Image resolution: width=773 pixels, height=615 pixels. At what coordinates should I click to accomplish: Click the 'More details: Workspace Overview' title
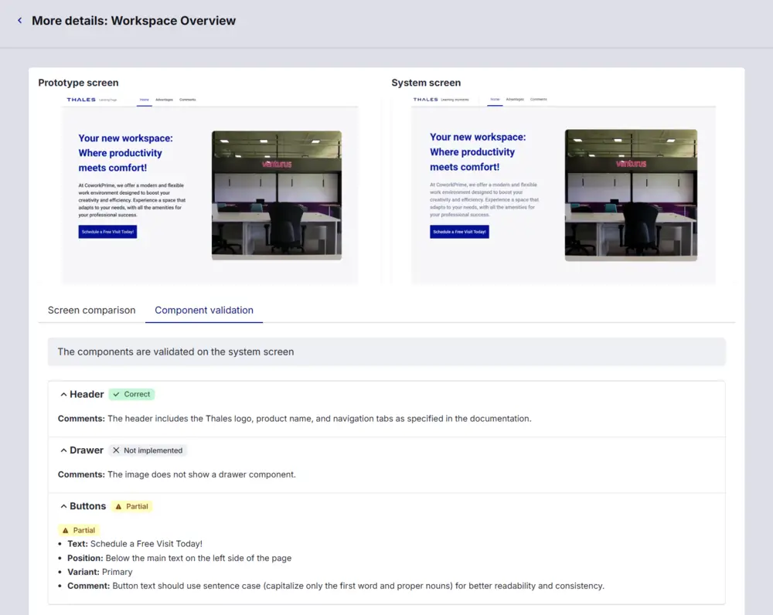134,21
